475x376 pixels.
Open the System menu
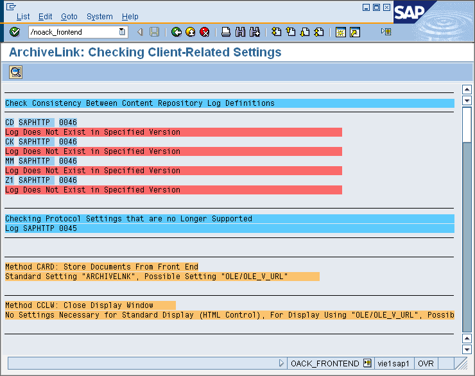(x=99, y=17)
